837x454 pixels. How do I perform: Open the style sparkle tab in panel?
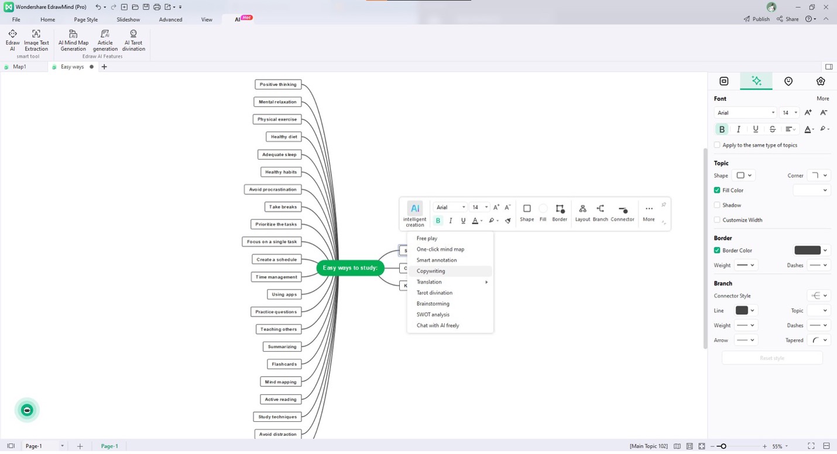[756, 81]
